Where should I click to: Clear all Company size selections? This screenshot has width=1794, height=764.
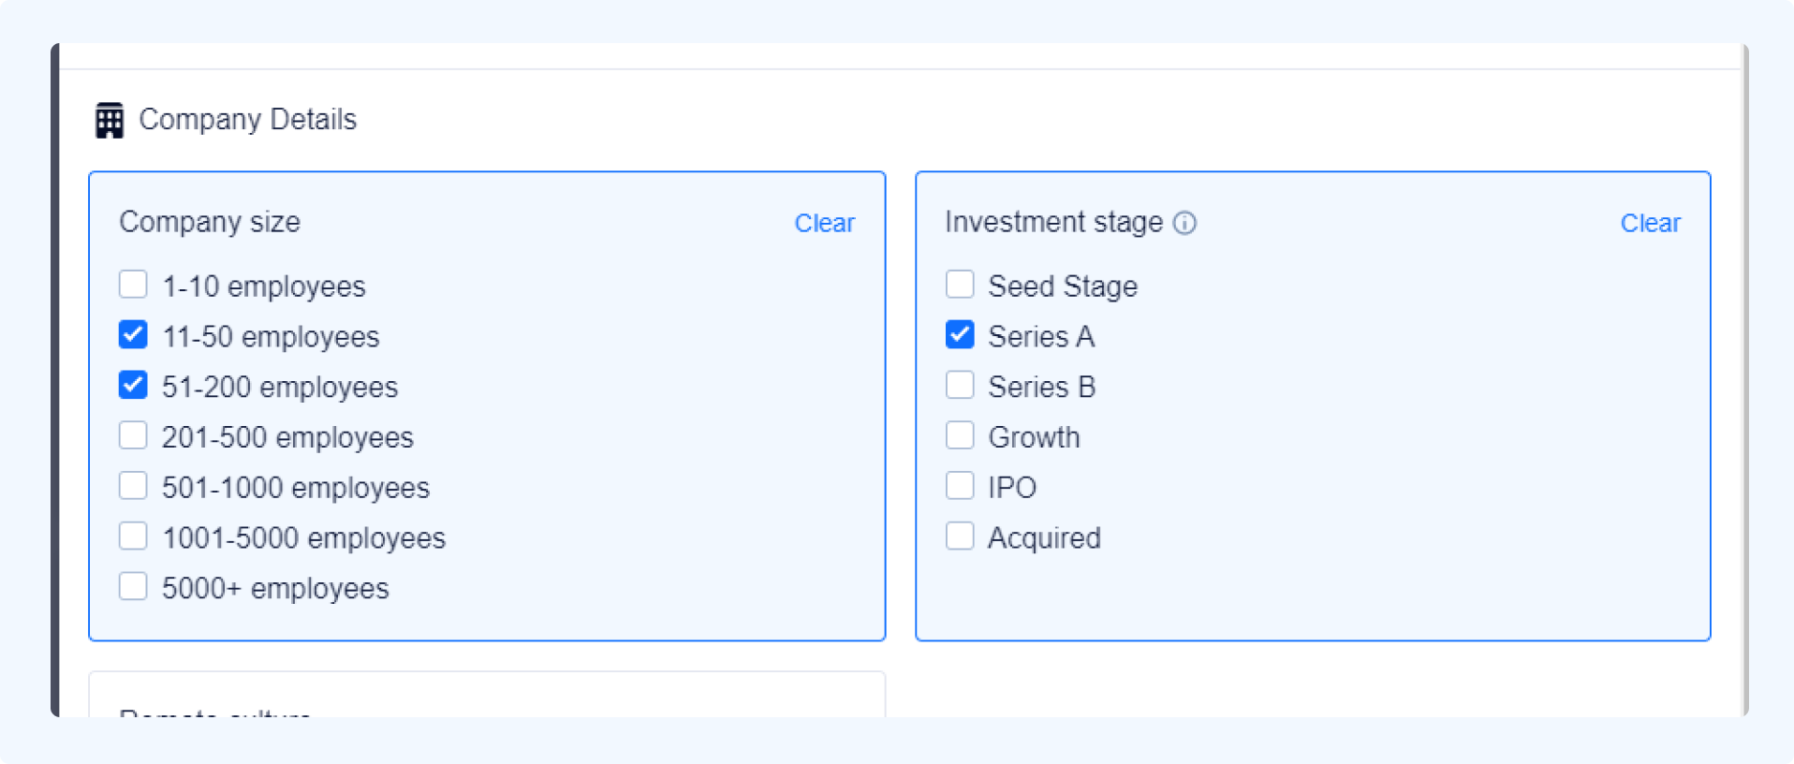[x=824, y=223]
